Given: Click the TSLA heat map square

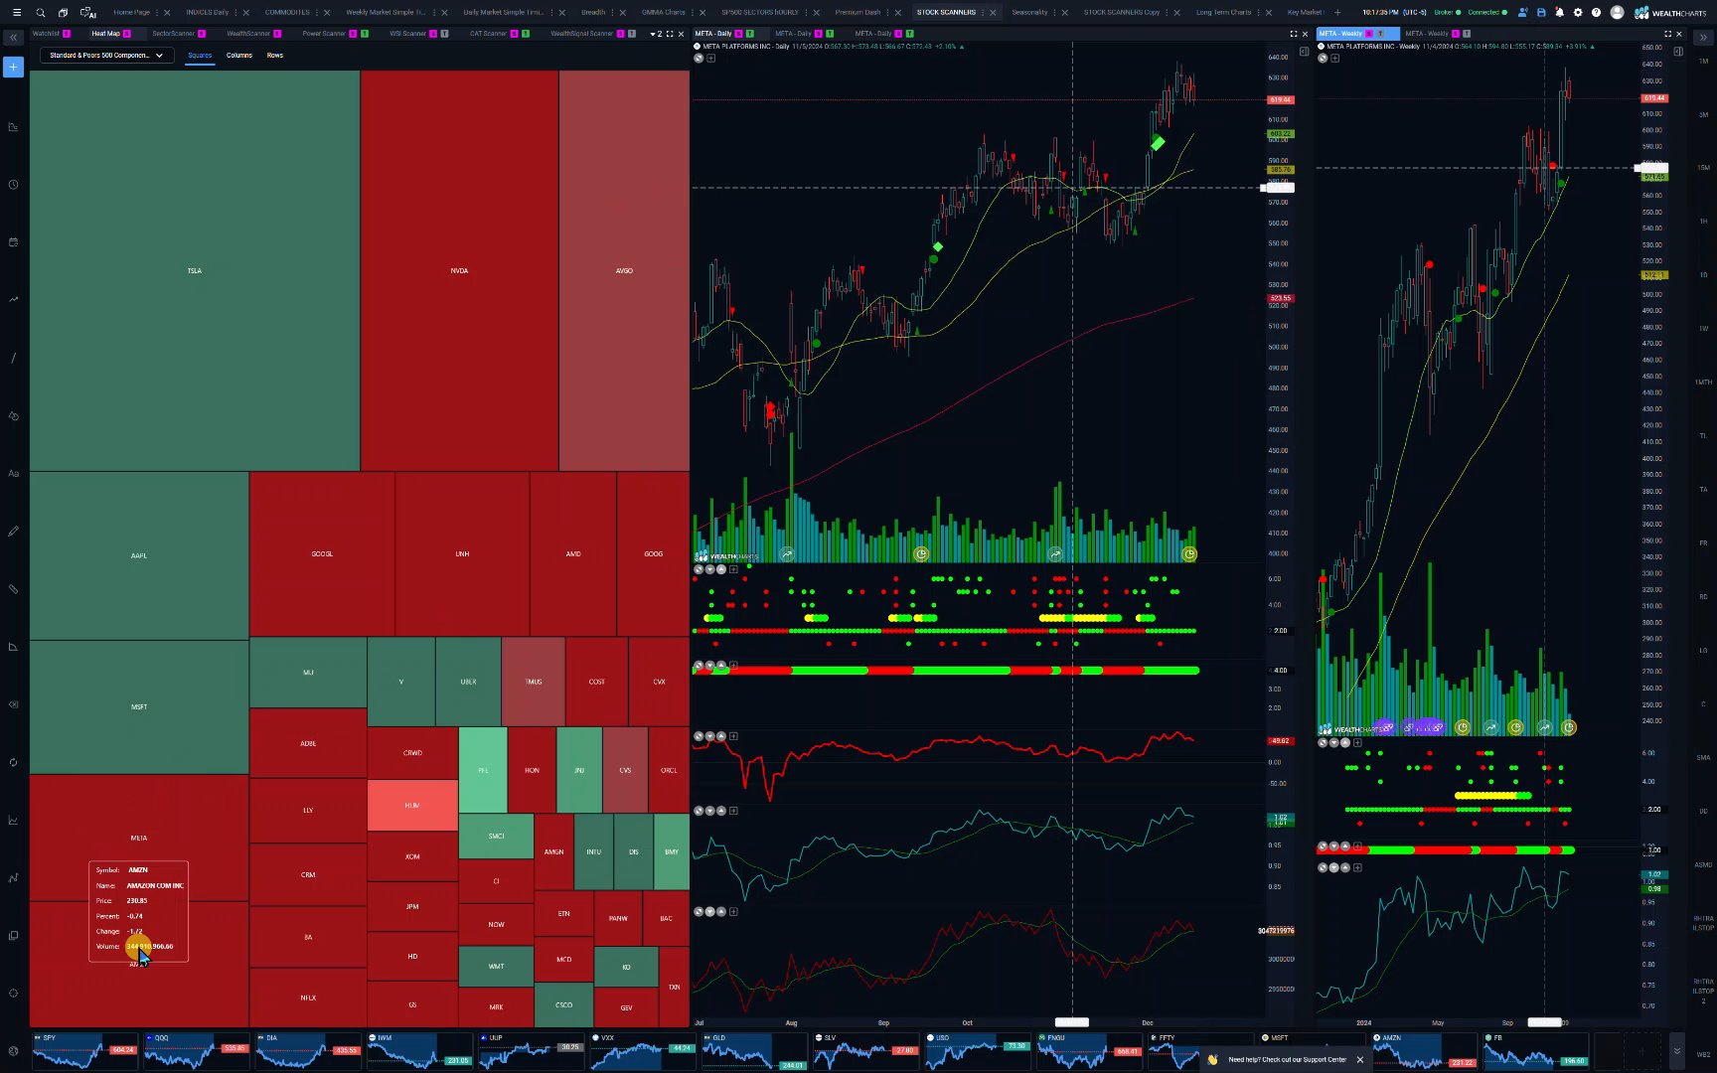Looking at the screenshot, I should [195, 270].
